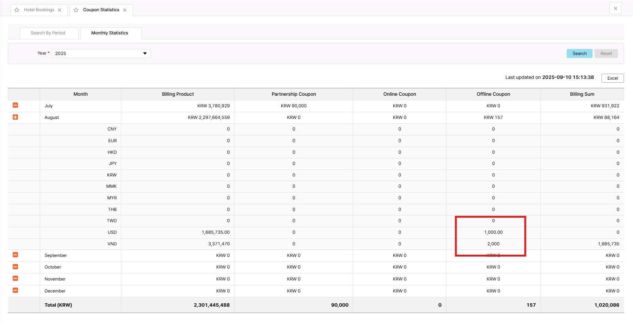Close the Hotel Bookings tab

click(60, 10)
